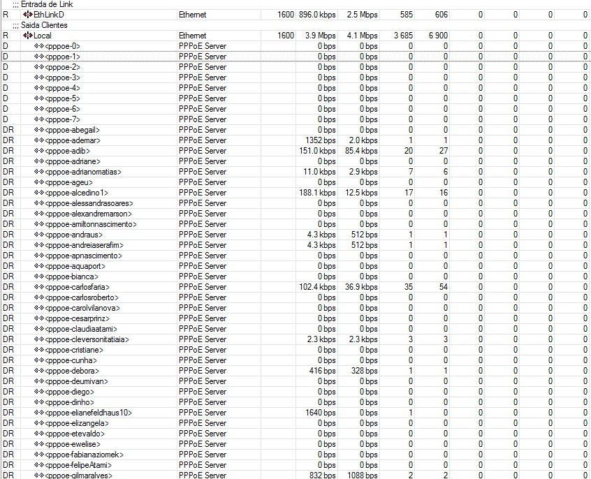This screenshot has width=591, height=479.
Task: Click the pppoe-amiltonnascimento interface icon
Action: [x=39, y=225]
